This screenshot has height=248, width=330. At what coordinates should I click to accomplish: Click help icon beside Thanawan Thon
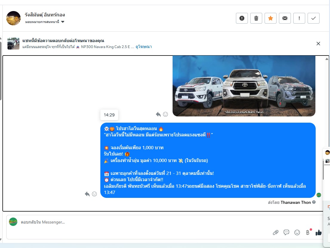pos(314,202)
